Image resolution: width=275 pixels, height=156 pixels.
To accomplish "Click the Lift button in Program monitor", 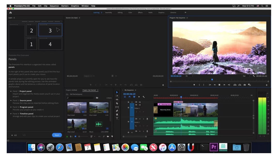I will tap(235, 85).
